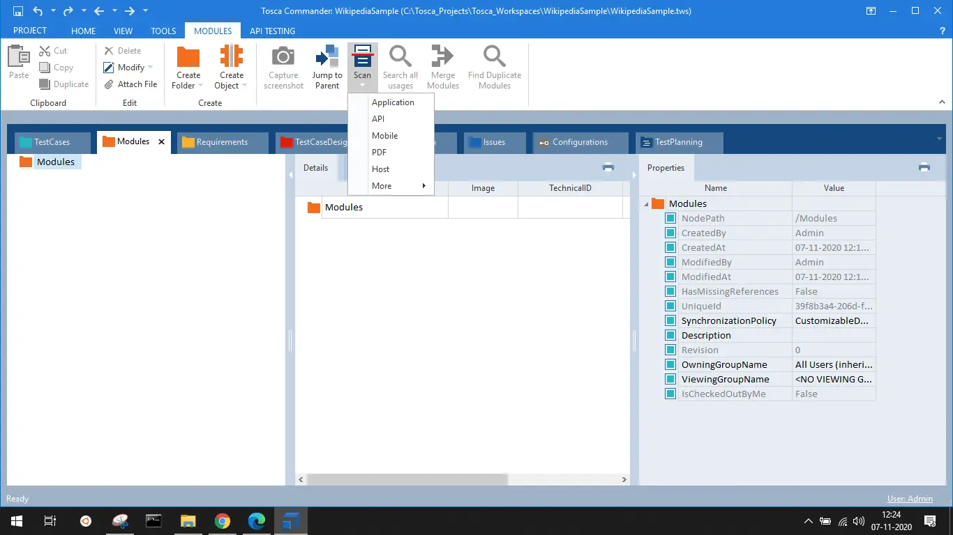Select Application from the Scan menu

click(393, 102)
